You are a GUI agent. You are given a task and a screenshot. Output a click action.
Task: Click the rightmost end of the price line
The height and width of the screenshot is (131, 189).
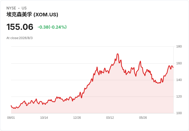173,67
